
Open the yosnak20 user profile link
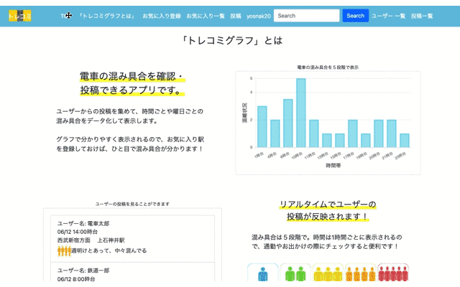click(259, 16)
